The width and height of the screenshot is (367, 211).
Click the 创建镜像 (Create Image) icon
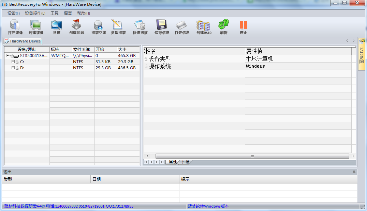pos(35,25)
